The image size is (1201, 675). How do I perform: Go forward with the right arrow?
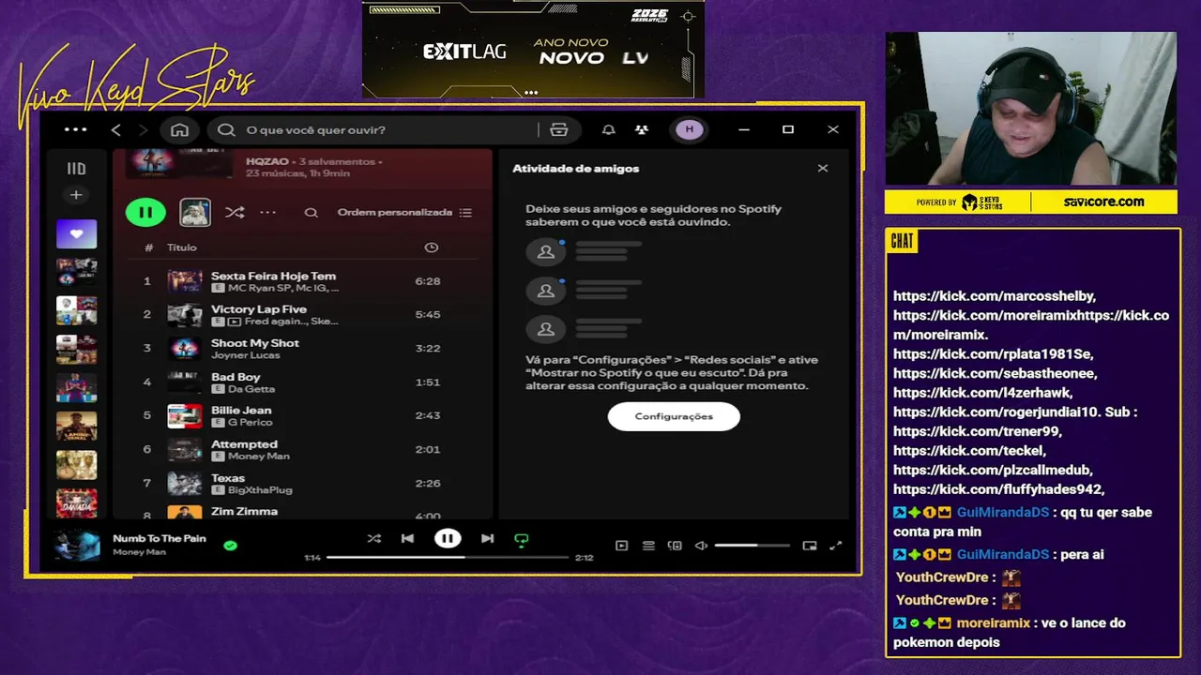coord(144,130)
